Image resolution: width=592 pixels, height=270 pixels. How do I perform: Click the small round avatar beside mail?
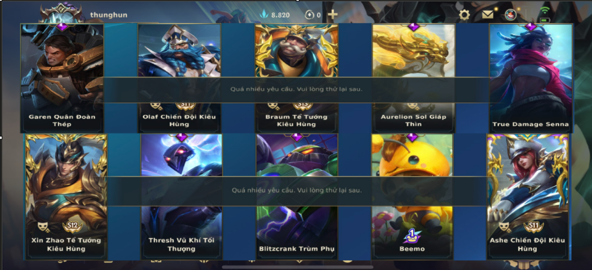[x=510, y=15]
